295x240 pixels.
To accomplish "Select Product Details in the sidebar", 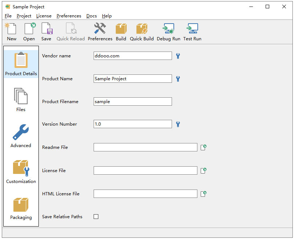I will click(21, 64).
